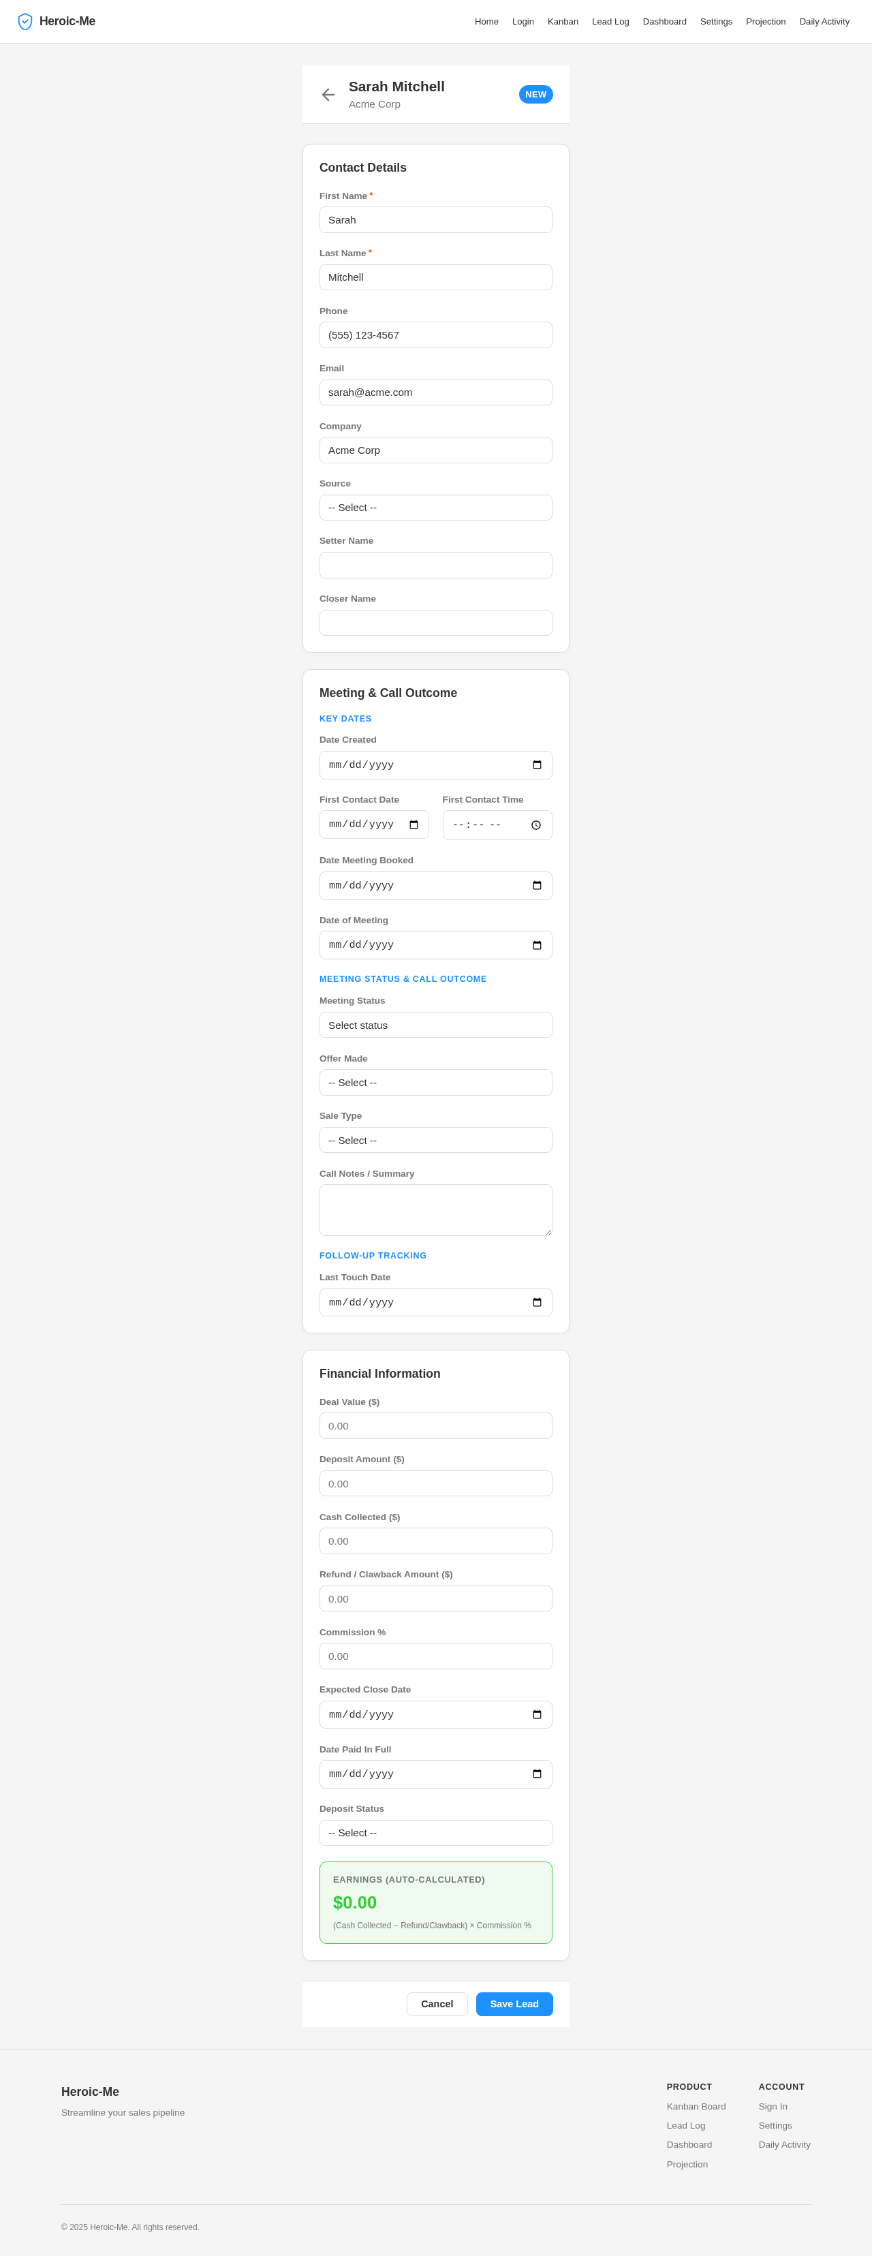Focus the Last Name field
872x2256 pixels.
click(x=436, y=277)
